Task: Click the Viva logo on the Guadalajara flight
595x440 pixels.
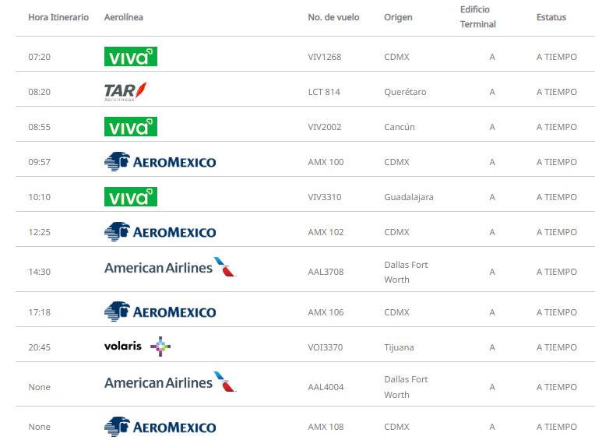Action: click(130, 197)
